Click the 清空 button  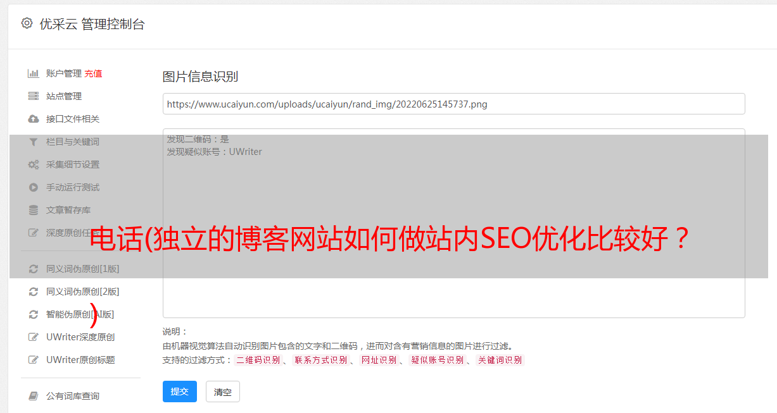point(223,391)
